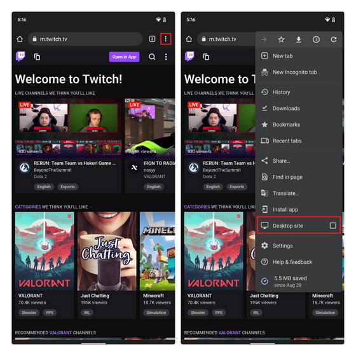Click VALORANT link in left phone recommended heading

[60, 332]
